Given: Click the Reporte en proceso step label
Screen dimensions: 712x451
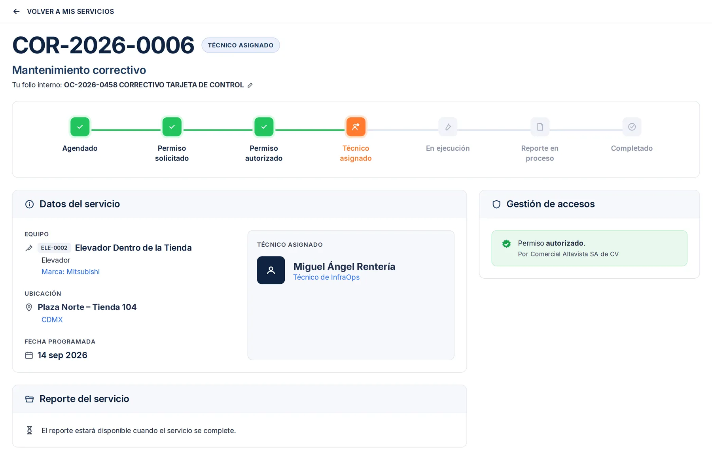Looking at the screenshot, I should pos(540,153).
